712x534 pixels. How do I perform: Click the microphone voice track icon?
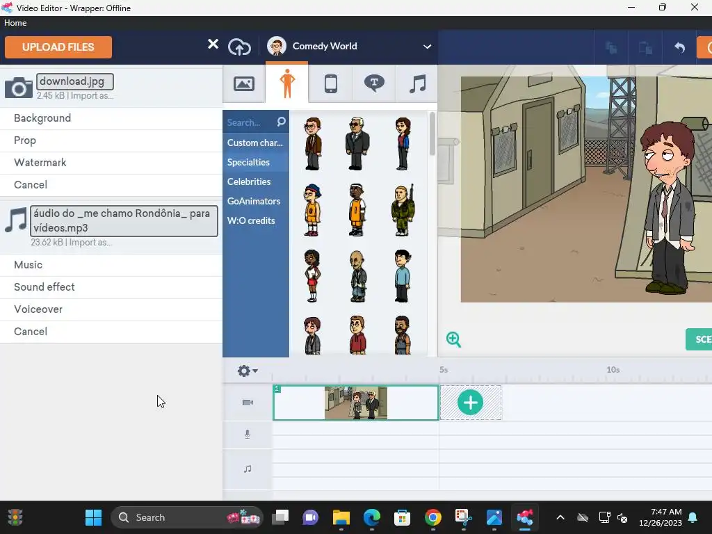point(248,434)
